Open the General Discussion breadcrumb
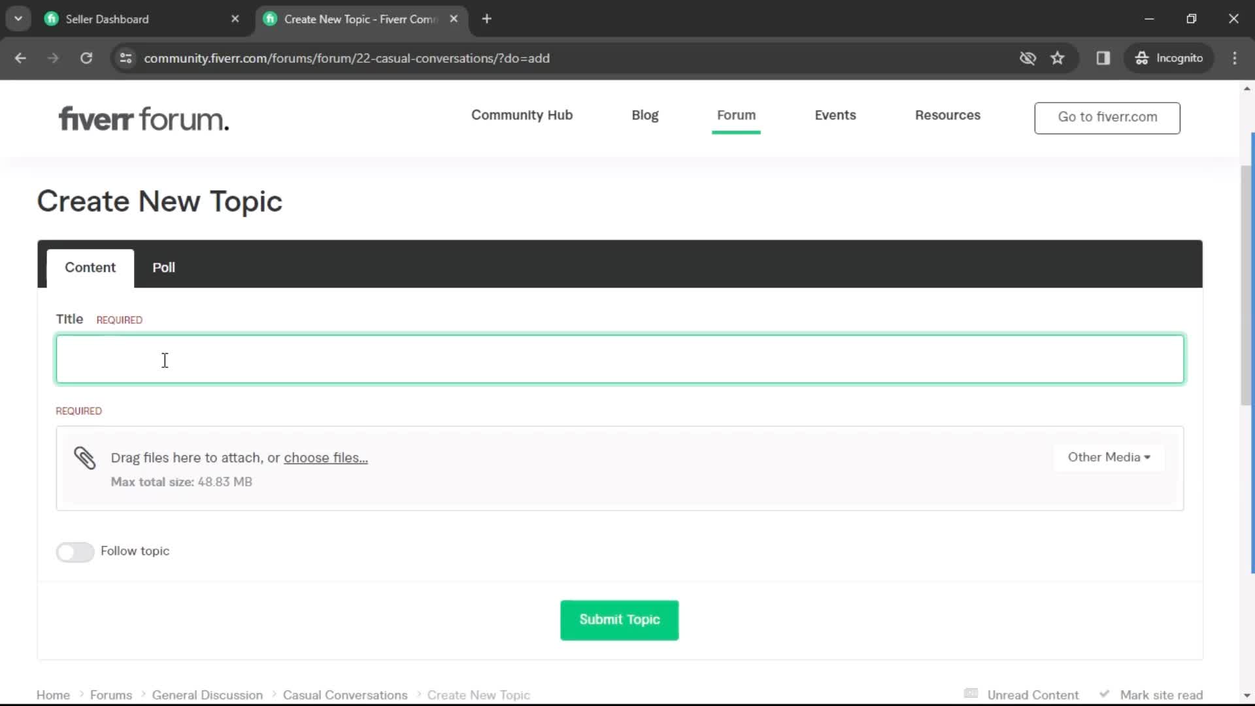1255x706 pixels. pos(207,695)
